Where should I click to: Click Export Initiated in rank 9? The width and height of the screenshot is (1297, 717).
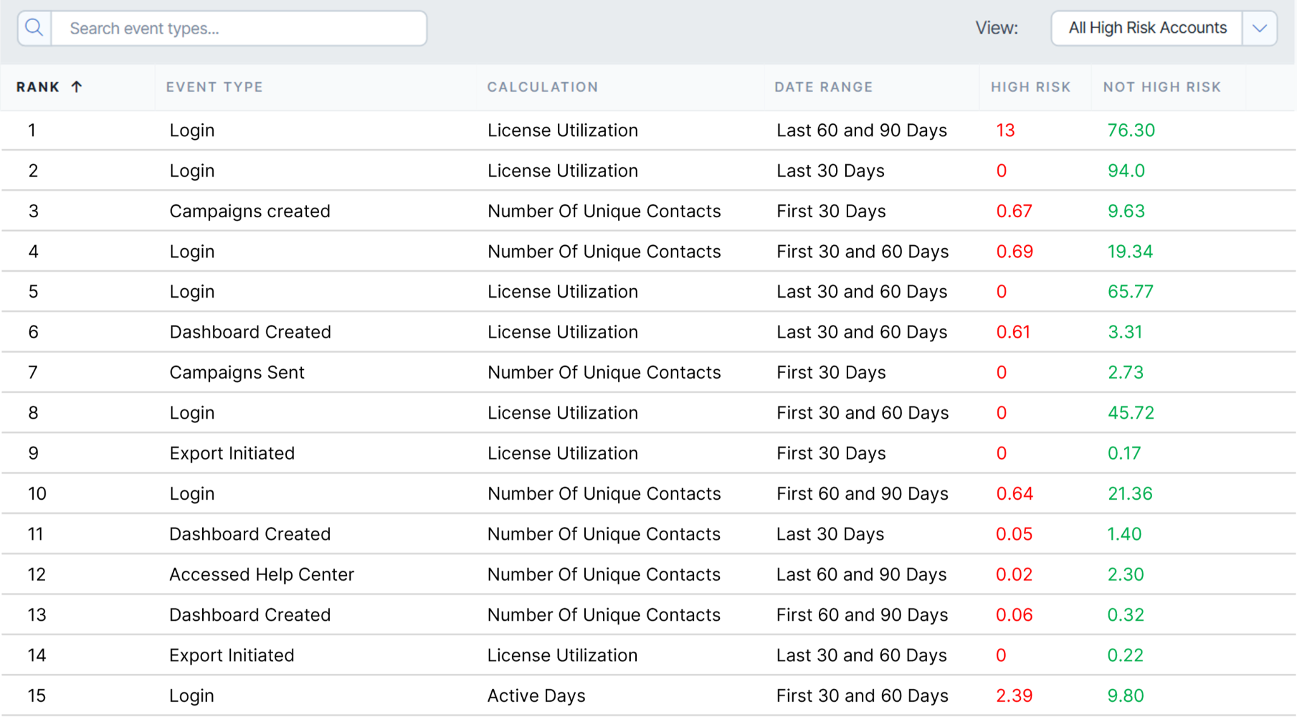(232, 454)
